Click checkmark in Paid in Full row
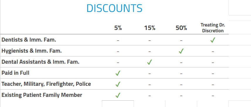This screenshot has width=251, height=107. point(118,73)
